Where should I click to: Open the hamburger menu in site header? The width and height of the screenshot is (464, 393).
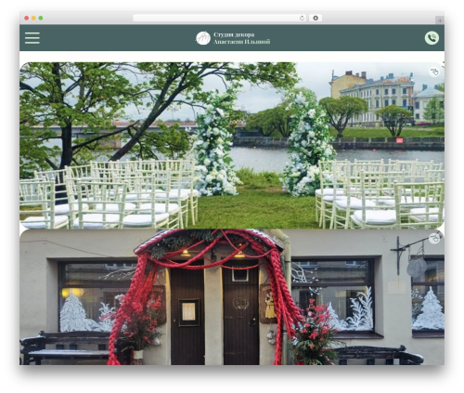pyautogui.click(x=32, y=38)
